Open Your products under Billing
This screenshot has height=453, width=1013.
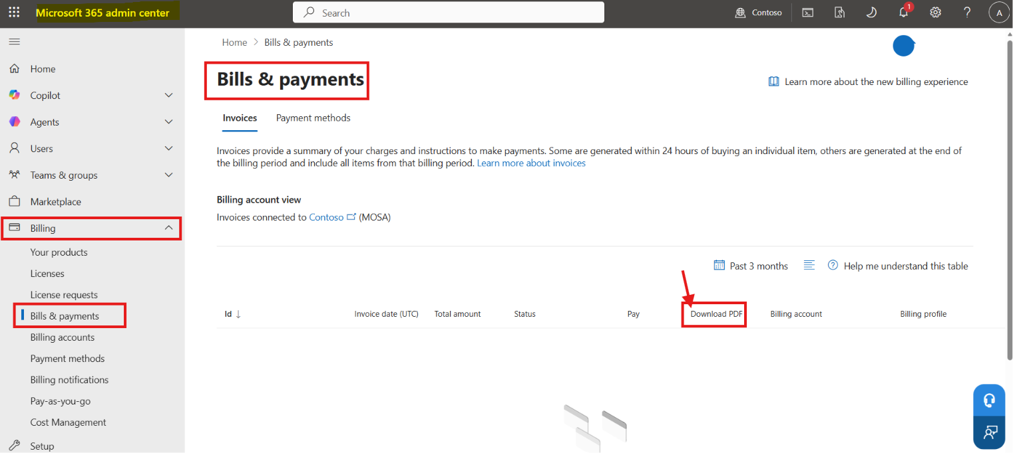pos(59,252)
